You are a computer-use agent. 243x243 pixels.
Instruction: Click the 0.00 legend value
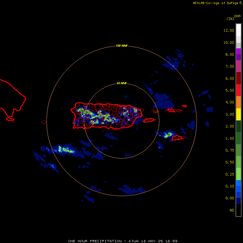tap(230, 198)
